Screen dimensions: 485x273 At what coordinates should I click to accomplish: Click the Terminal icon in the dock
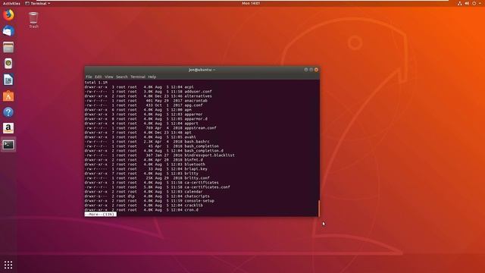pos(8,145)
